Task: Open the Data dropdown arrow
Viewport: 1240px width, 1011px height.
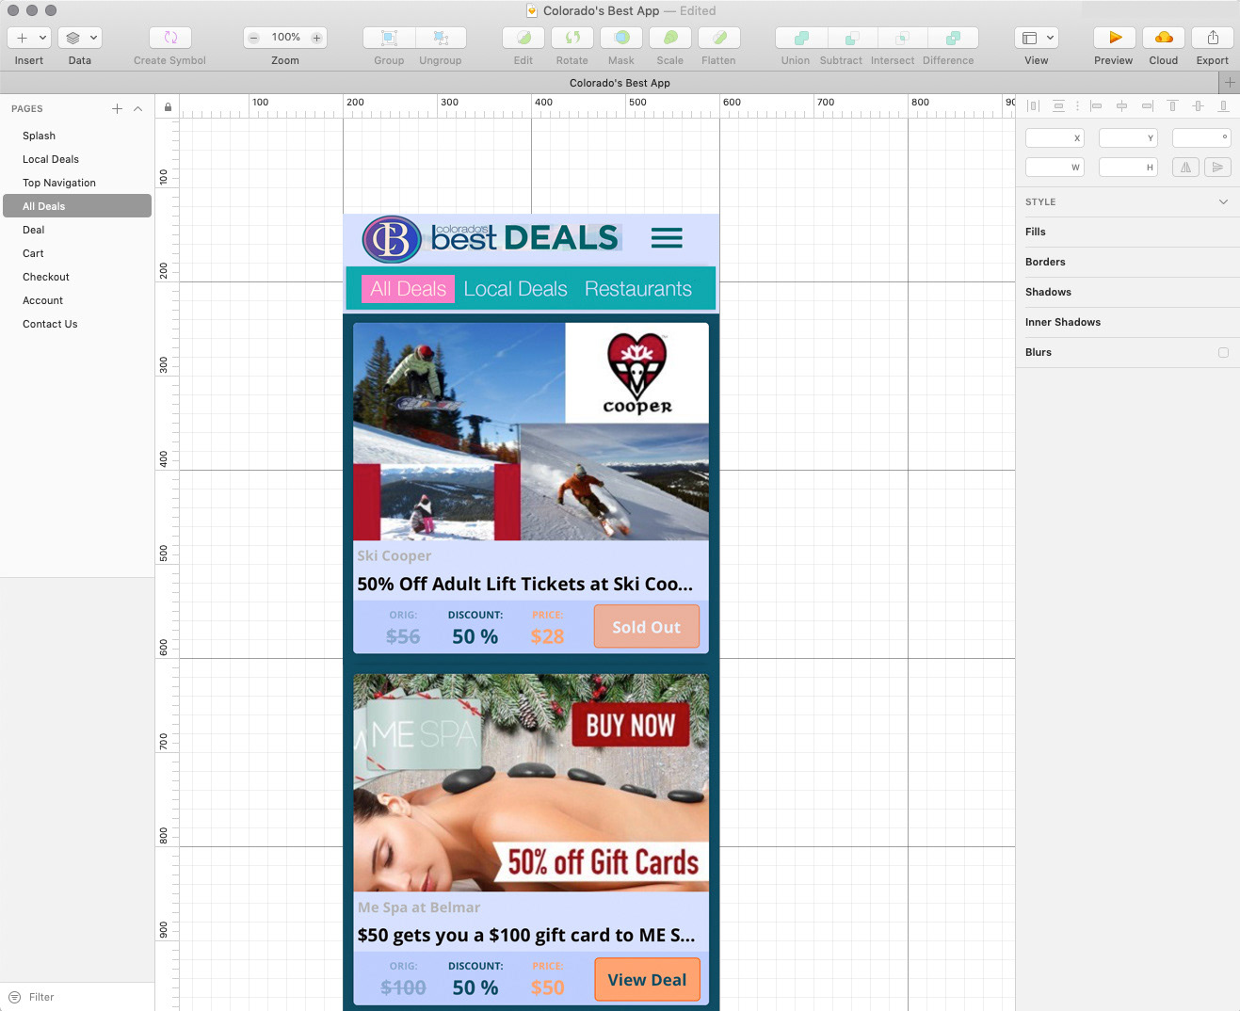Action: point(93,38)
